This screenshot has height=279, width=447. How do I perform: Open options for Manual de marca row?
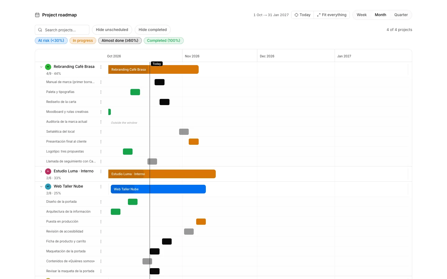tap(101, 82)
